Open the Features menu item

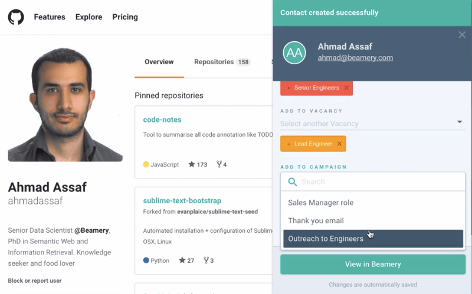(50, 17)
